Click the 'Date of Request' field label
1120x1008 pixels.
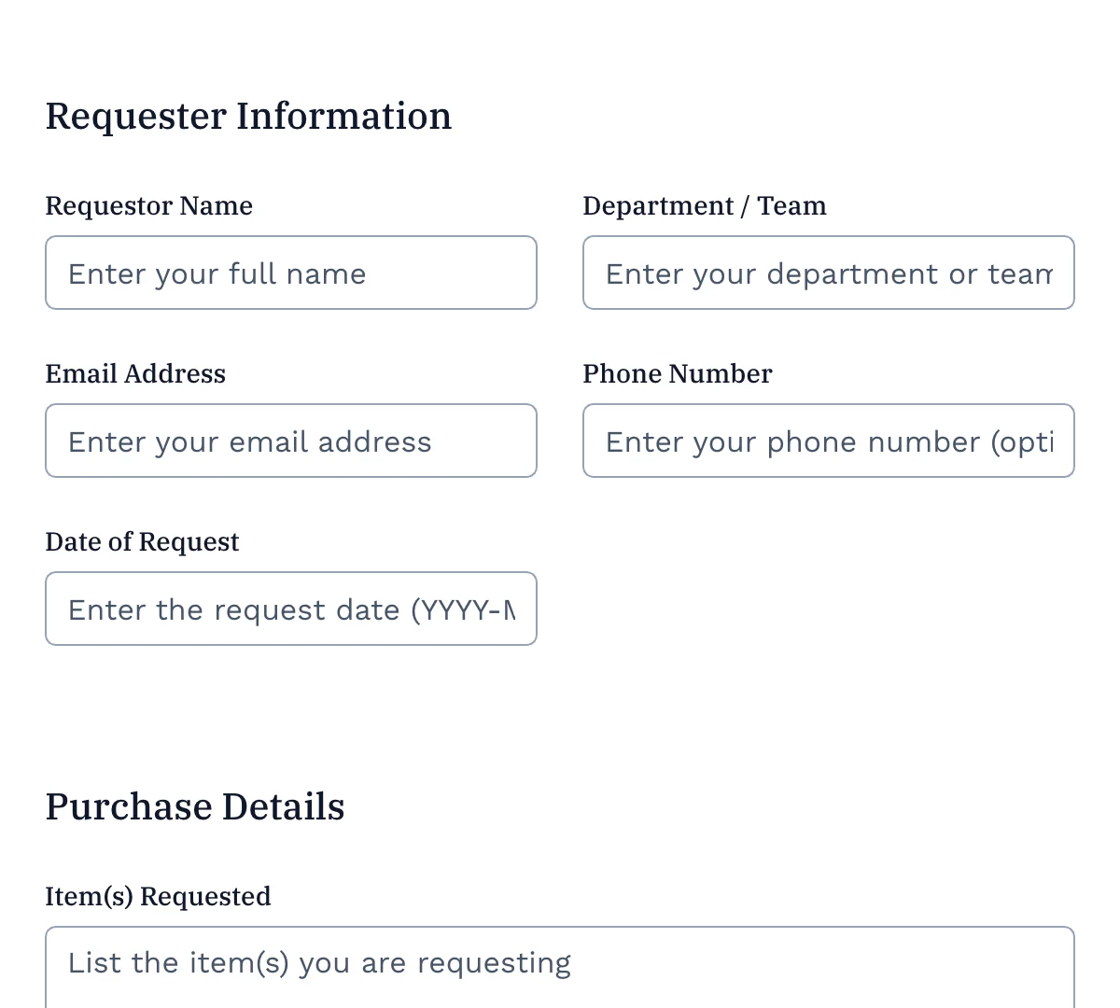click(142, 541)
